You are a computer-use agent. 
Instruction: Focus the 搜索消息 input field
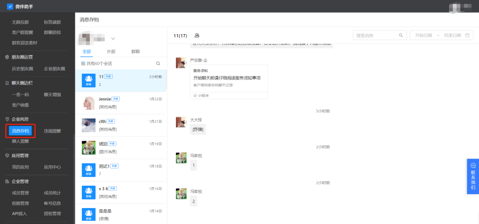(380, 35)
